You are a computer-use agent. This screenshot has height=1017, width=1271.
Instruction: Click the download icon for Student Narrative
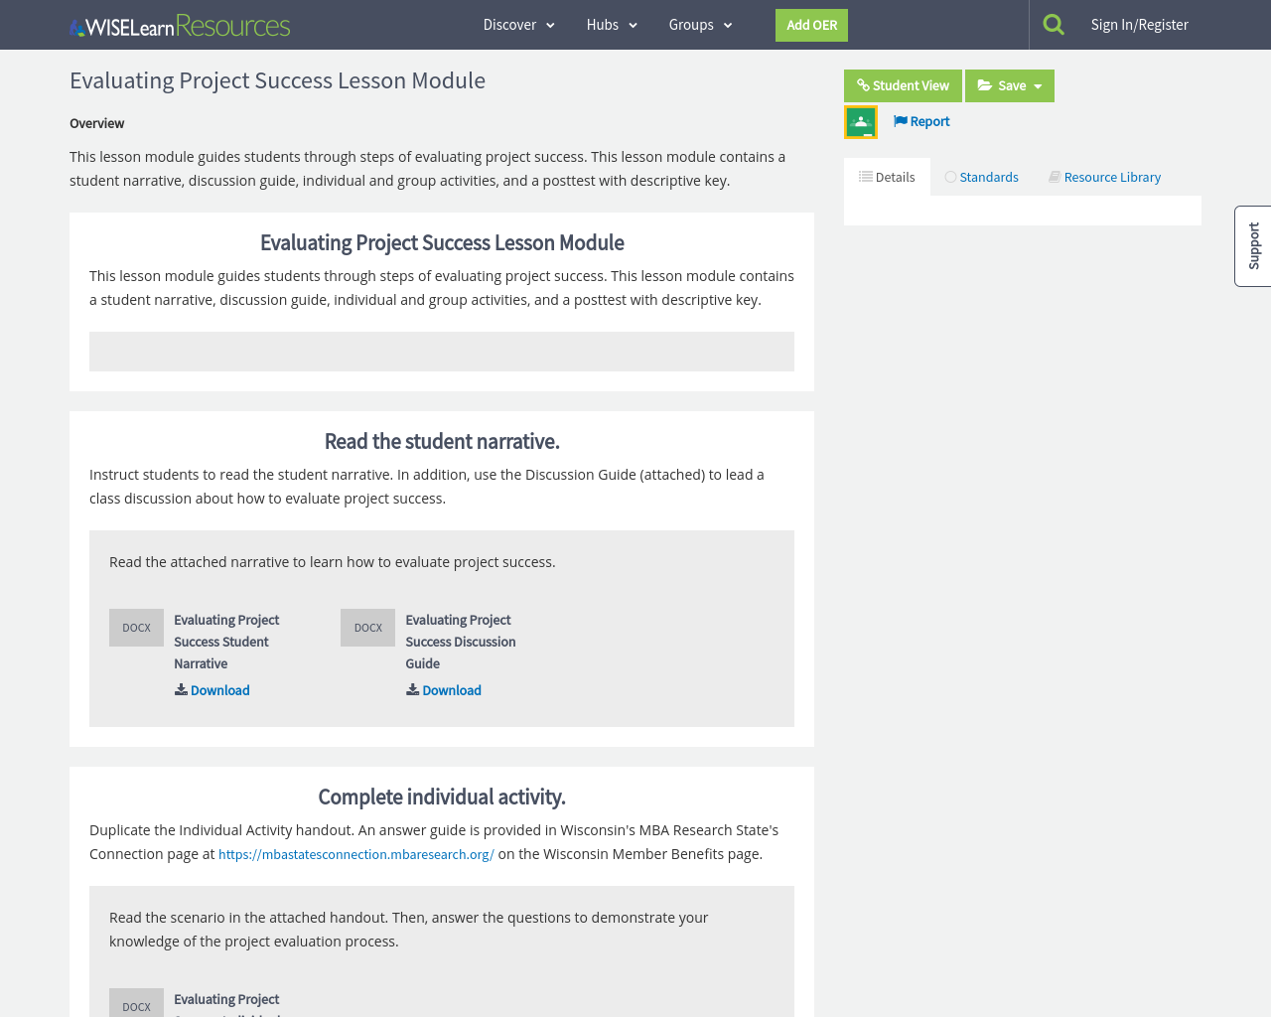tap(180, 689)
